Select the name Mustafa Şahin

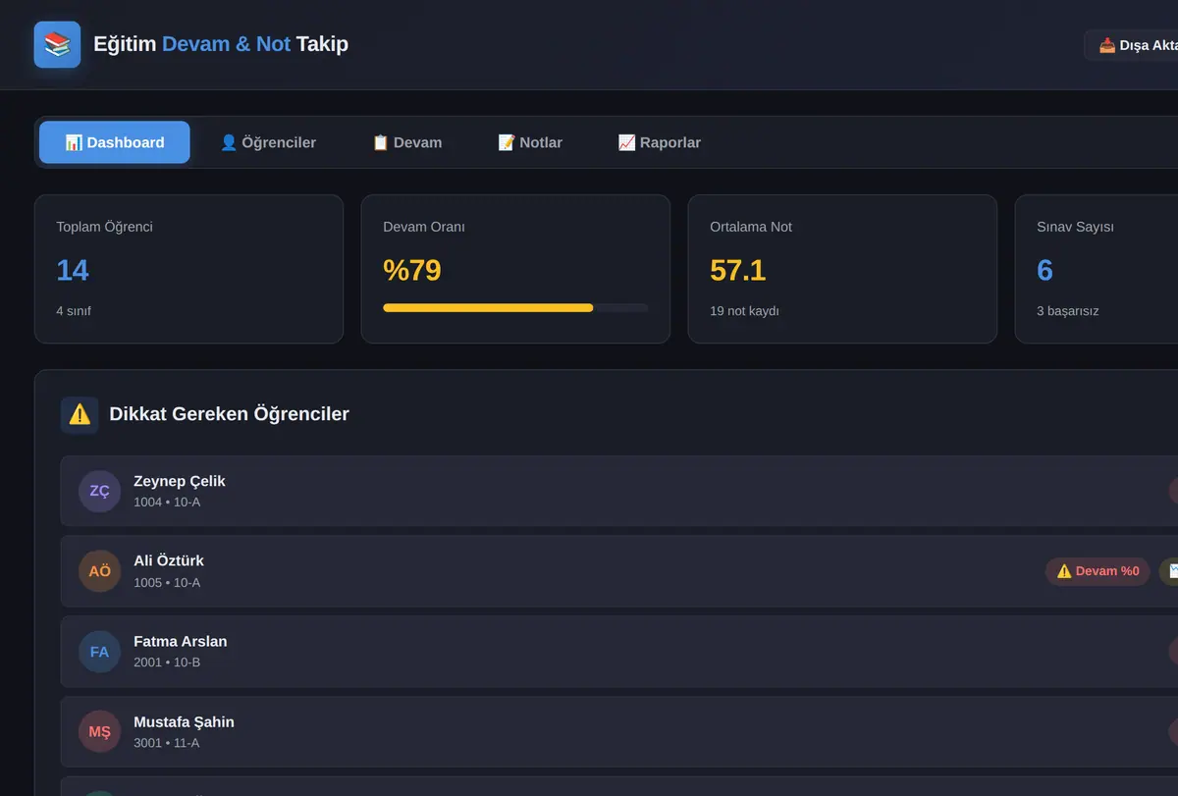point(184,721)
